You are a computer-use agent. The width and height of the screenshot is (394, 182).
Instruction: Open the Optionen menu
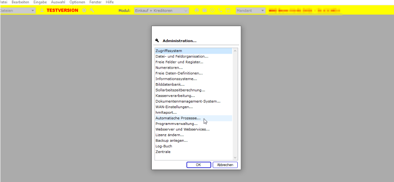77,2
